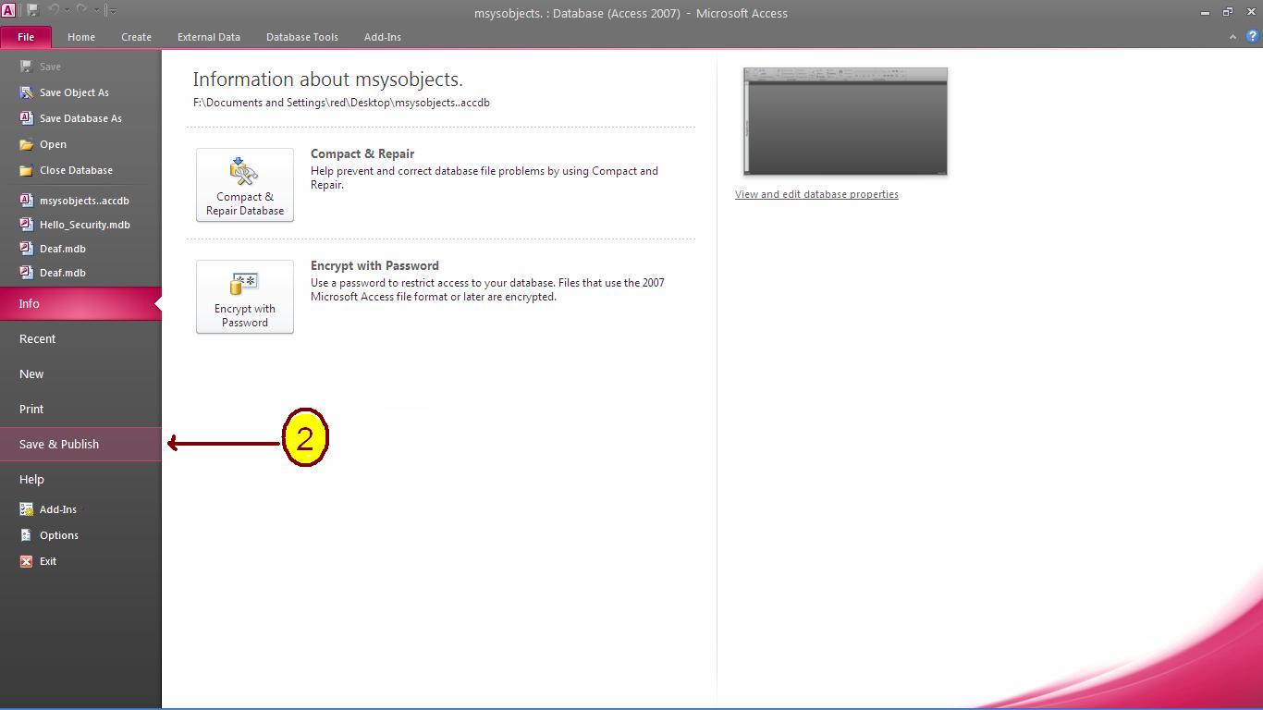Click the Help question mark icon
Image resolution: width=1263 pixels, height=710 pixels.
1253,37
